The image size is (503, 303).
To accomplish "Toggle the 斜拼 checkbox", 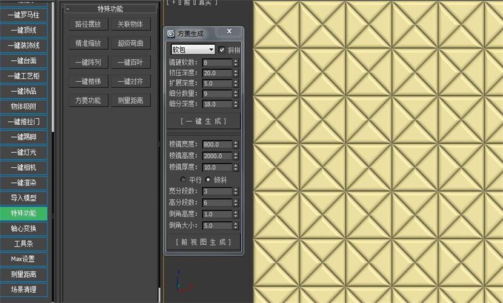I will coord(222,50).
